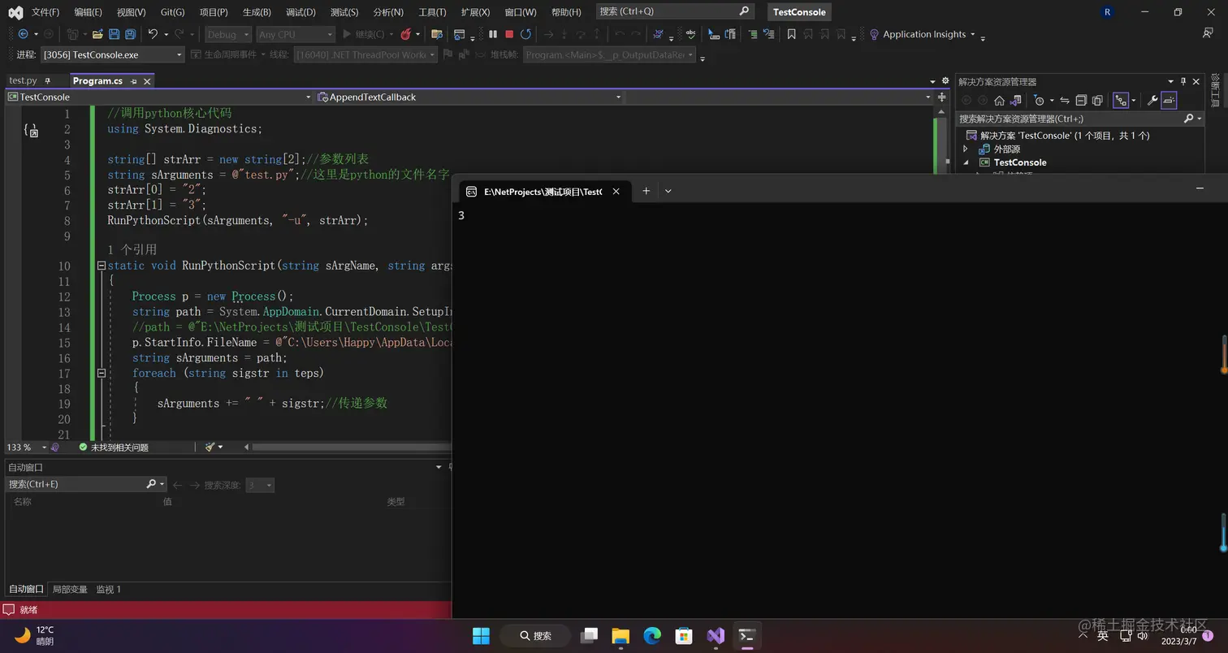Open the live share feedback icon
The height and width of the screenshot is (653, 1228).
point(1208,33)
